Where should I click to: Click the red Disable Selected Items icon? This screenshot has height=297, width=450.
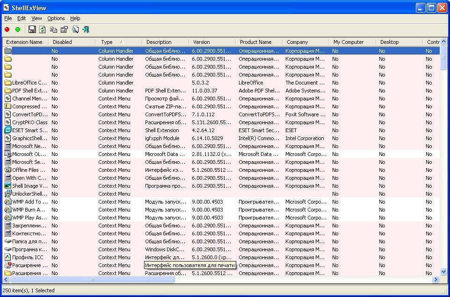coord(7,29)
